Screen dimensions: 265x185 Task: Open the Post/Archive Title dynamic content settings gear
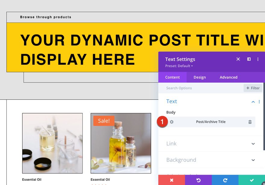171,122
